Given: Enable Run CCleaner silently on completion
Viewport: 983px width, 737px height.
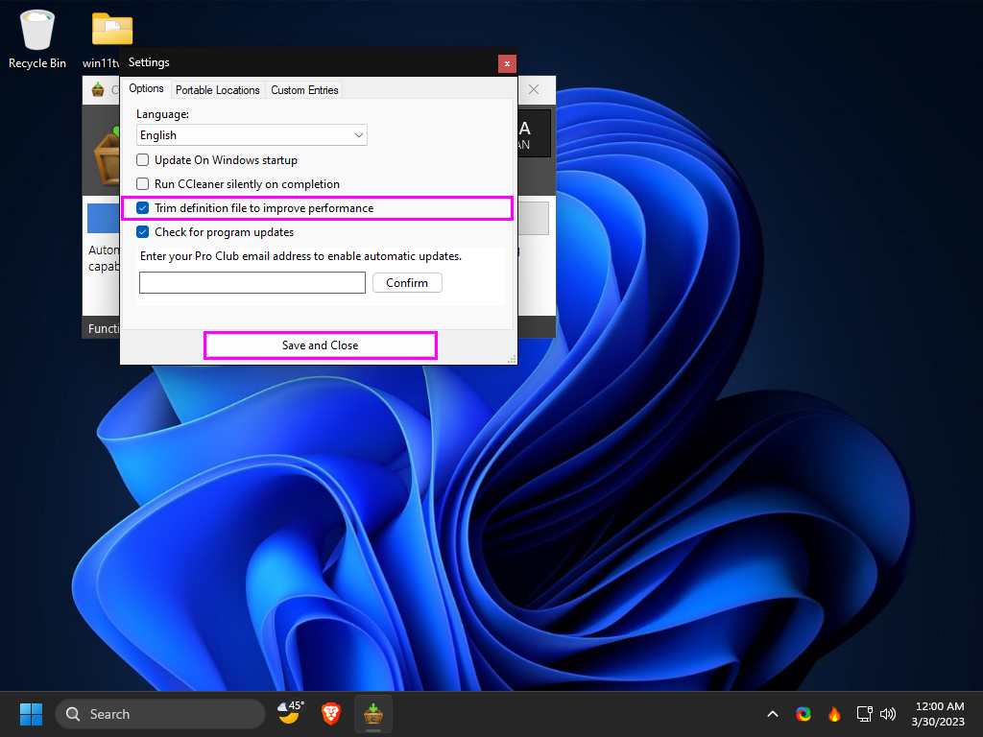Looking at the screenshot, I should pyautogui.click(x=143, y=183).
